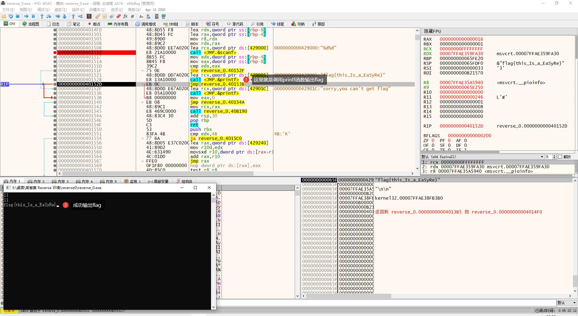Start trace over from the toolbar
This screenshot has height=316, width=578.
[x=64, y=16]
